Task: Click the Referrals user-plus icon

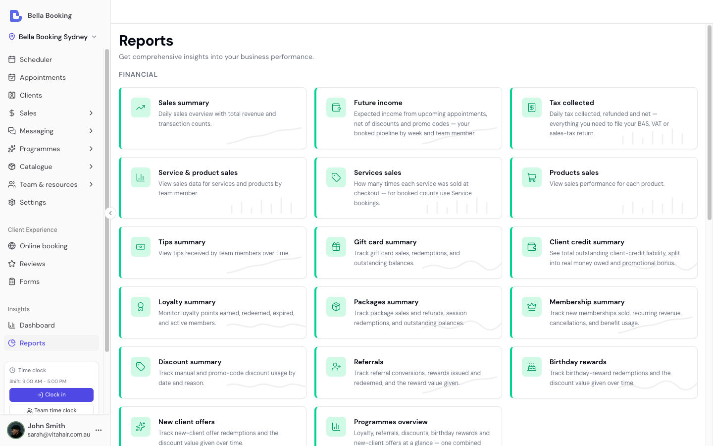Action: click(x=336, y=367)
